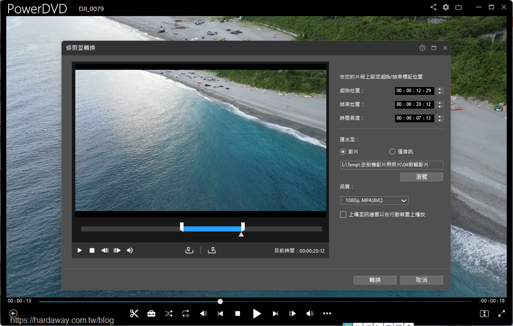This screenshot has height=326, width=513.
Task: Click the triangle playhead marker under trim timeline
Action: point(241,234)
